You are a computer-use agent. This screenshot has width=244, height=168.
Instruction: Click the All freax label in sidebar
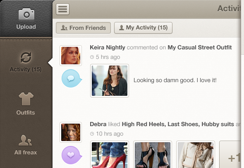click(26, 152)
